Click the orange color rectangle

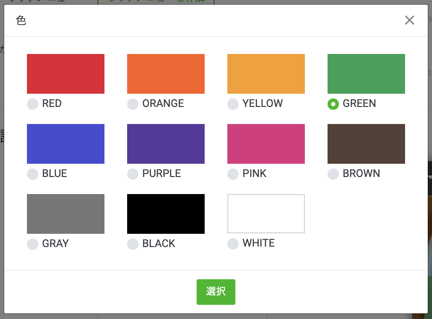click(x=166, y=74)
